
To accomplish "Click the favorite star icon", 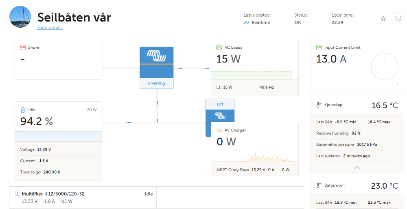I will click(383, 19).
